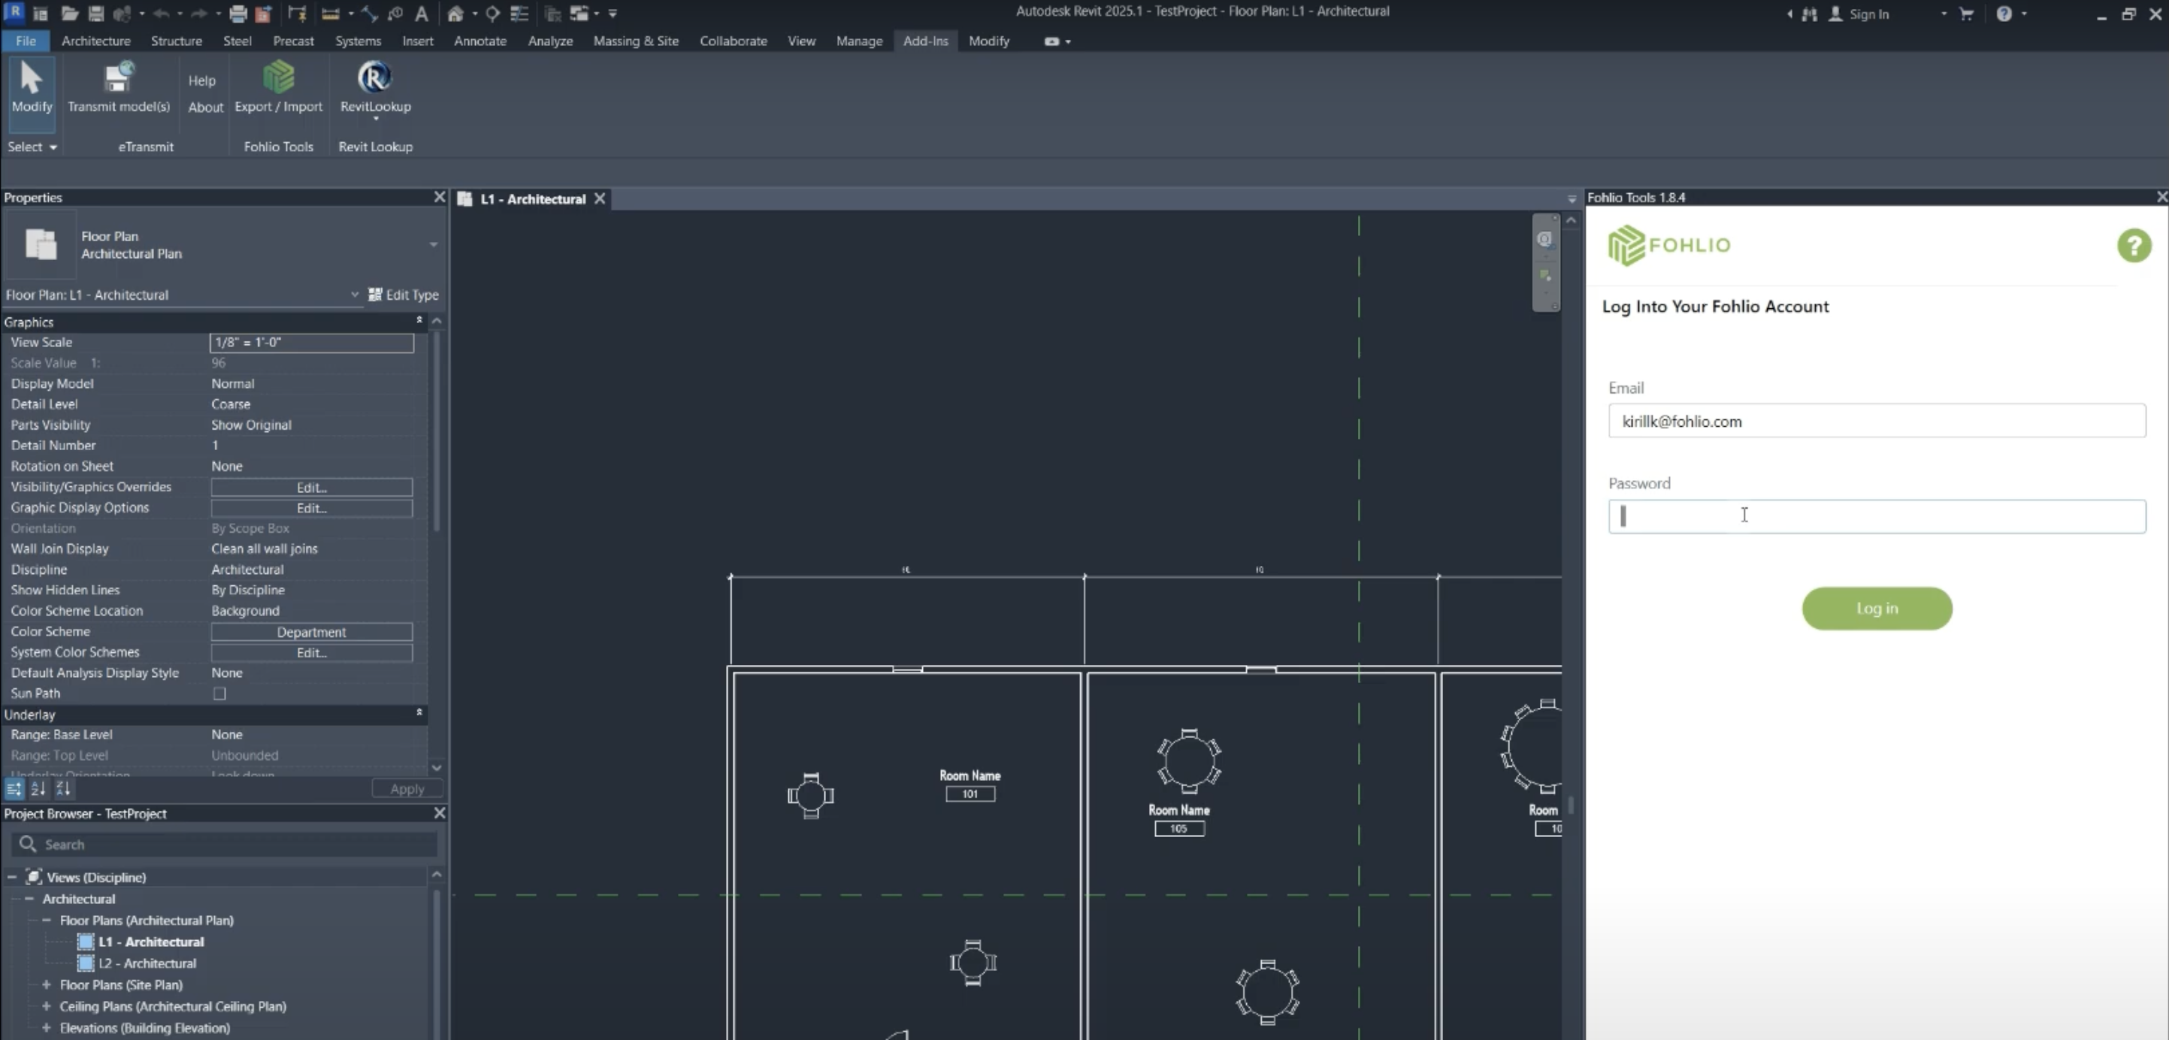
Task: Click the Fohlio Password input field
Action: pos(1877,516)
